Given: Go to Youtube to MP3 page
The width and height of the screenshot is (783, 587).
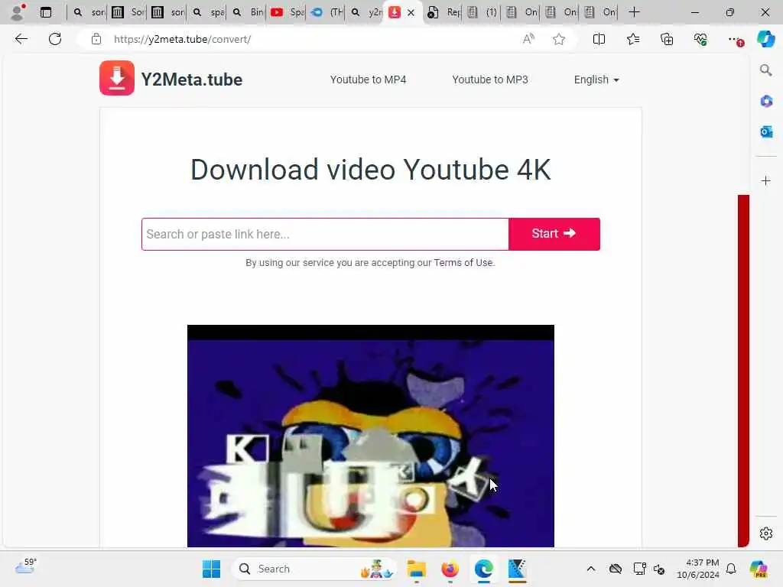Looking at the screenshot, I should tap(490, 79).
